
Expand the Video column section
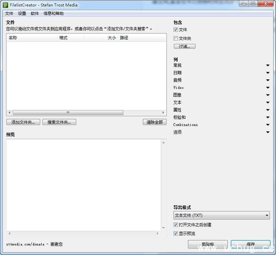(268, 88)
